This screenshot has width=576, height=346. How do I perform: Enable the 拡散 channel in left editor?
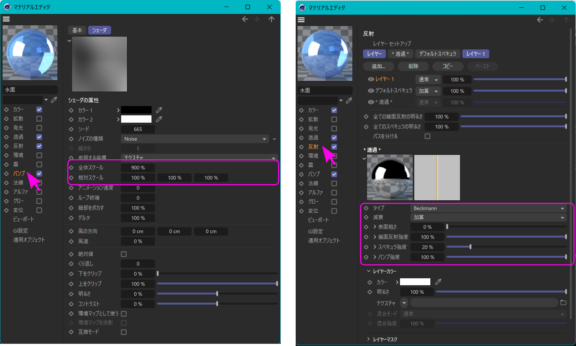point(39,119)
